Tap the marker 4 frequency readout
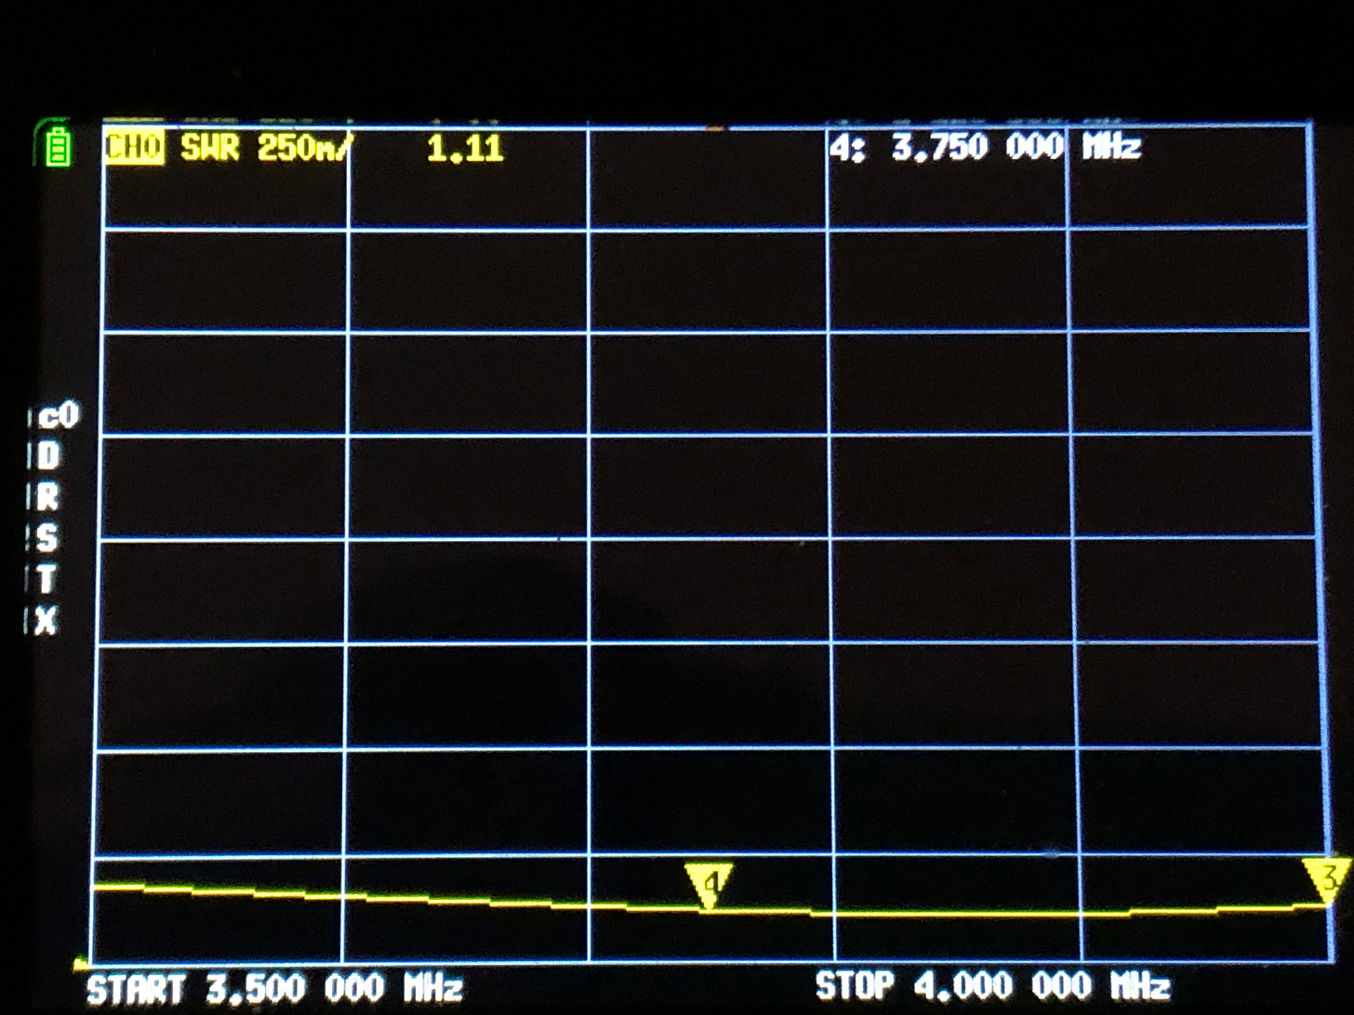The image size is (1354, 1015). pos(986,147)
